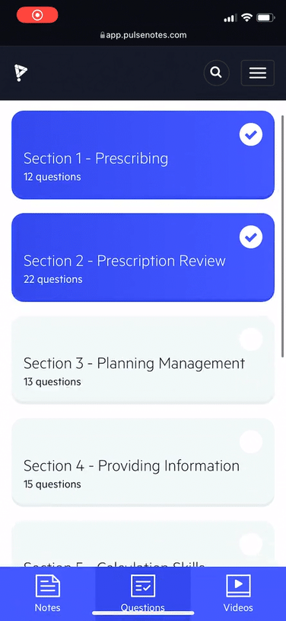Check the Section 5 Calculation Skills circle
Screen dimensions: 286x621
click(251, 545)
